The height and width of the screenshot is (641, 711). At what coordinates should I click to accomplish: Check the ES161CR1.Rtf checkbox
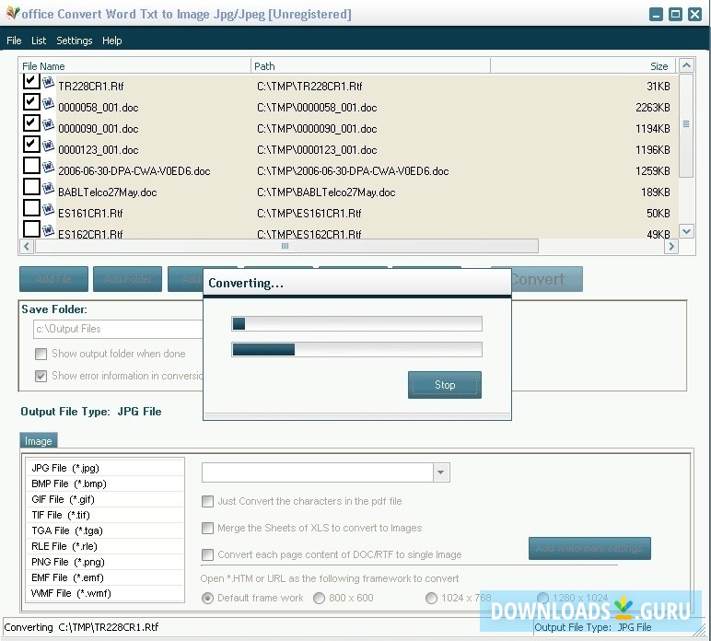tap(31, 207)
